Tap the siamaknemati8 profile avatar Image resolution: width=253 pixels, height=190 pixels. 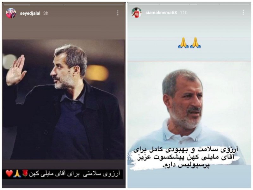point(137,12)
